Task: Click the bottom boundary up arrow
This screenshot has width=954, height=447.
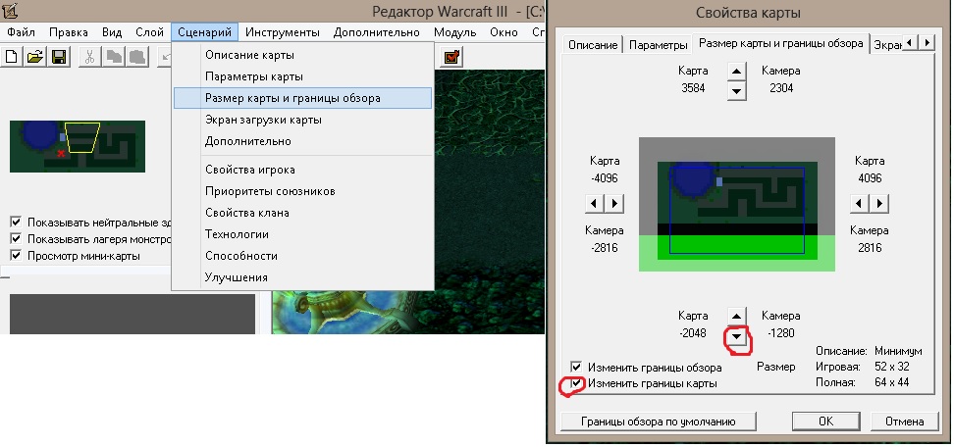Action: point(737,317)
